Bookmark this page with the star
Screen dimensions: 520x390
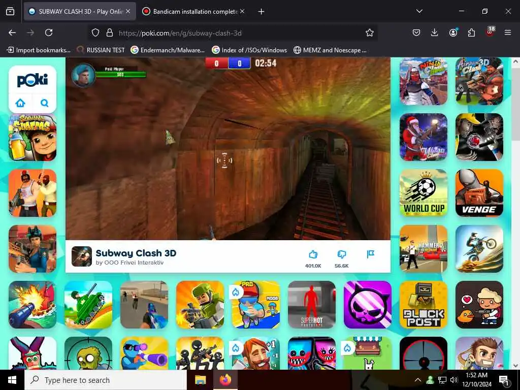tap(370, 32)
